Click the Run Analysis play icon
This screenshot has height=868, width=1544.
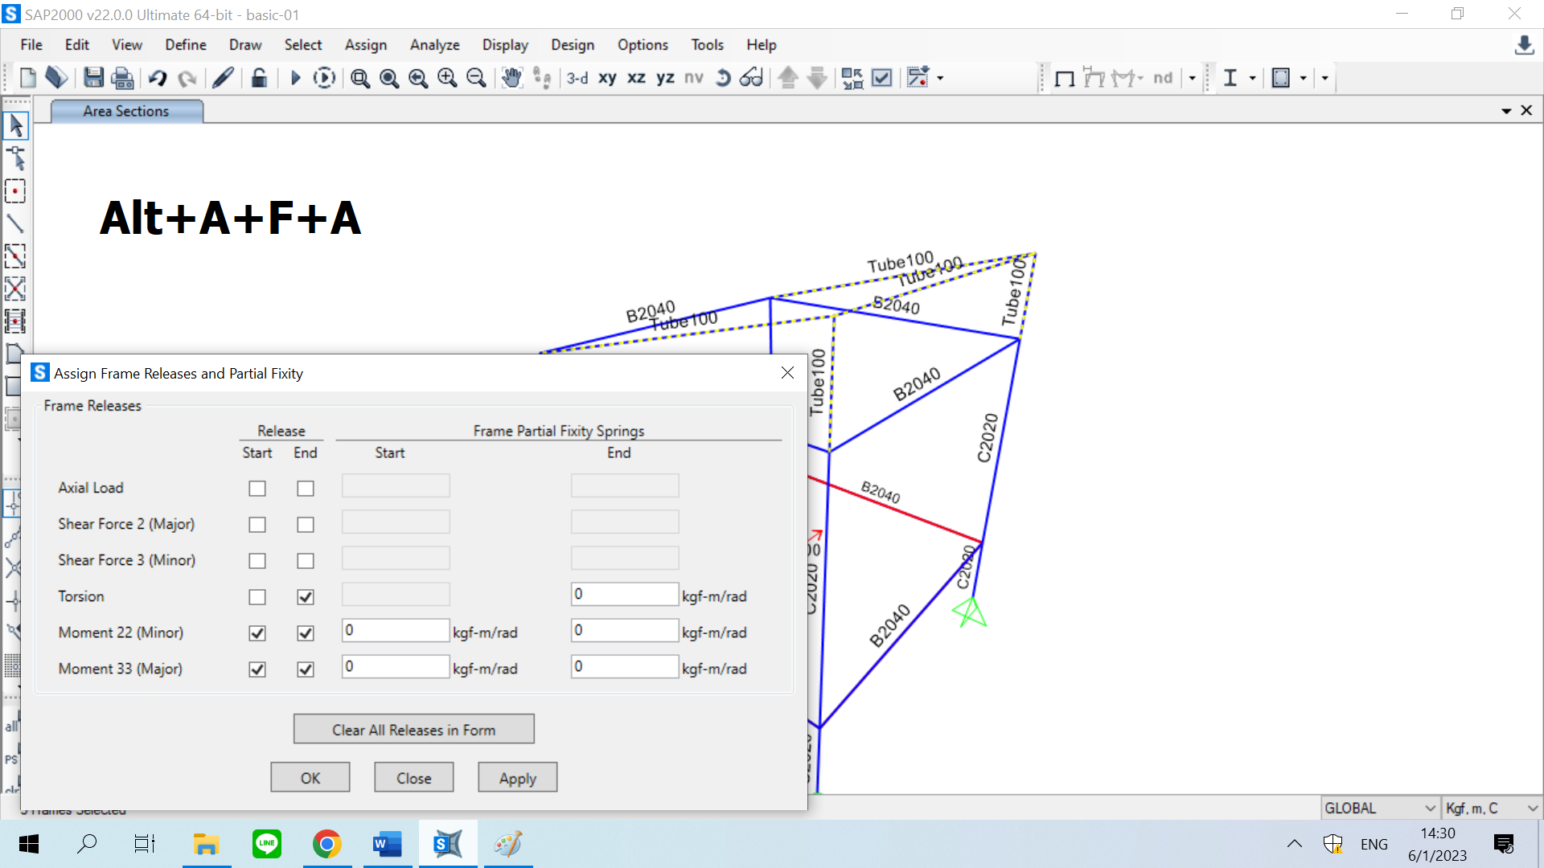click(x=295, y=78)
